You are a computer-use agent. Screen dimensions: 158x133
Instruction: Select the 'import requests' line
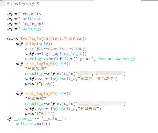(x=24, y=14)
